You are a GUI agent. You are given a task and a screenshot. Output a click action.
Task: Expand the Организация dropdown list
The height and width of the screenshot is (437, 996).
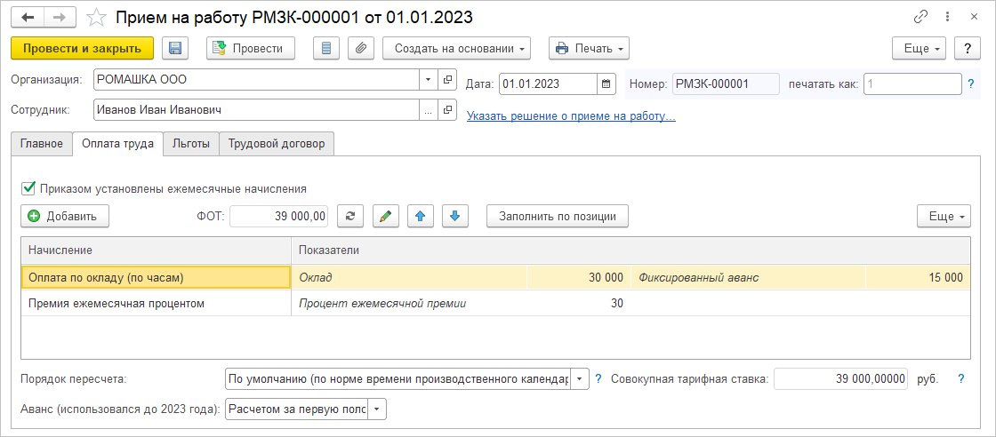pyautogui.click(x=429, y=79)
